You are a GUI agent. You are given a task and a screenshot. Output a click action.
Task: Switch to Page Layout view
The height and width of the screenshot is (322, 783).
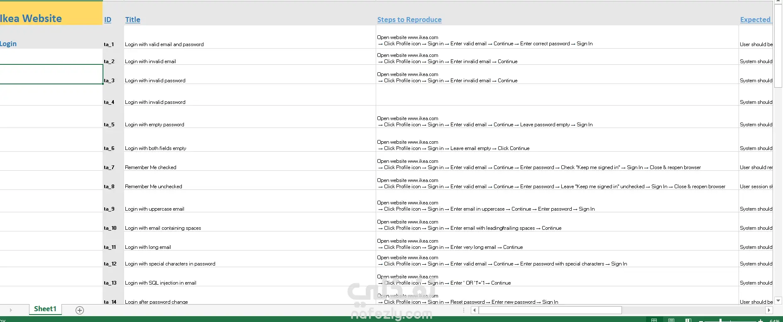tap(671, 320)
